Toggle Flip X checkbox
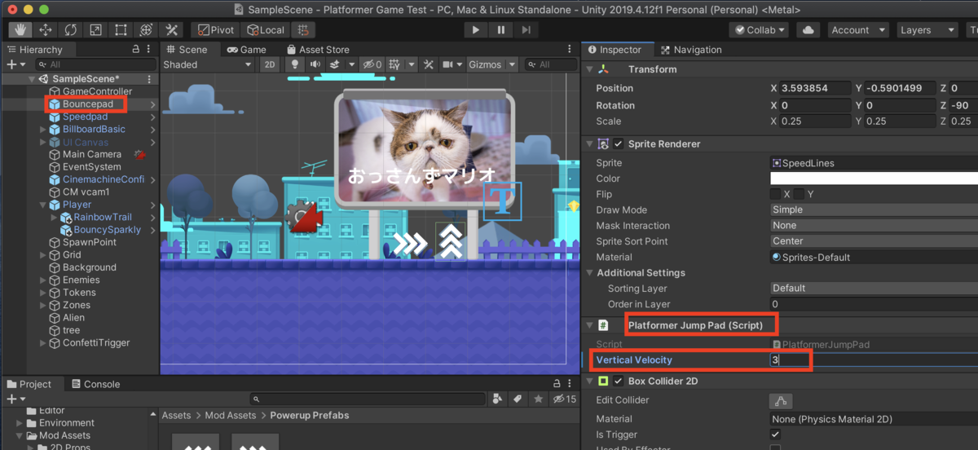The image size is (978, 450). (x=775, y=194)
